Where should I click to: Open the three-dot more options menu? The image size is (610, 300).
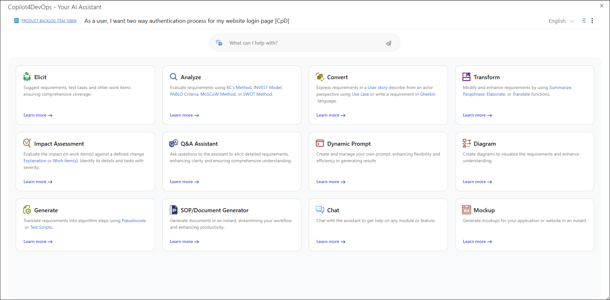[x=592, y=21]
